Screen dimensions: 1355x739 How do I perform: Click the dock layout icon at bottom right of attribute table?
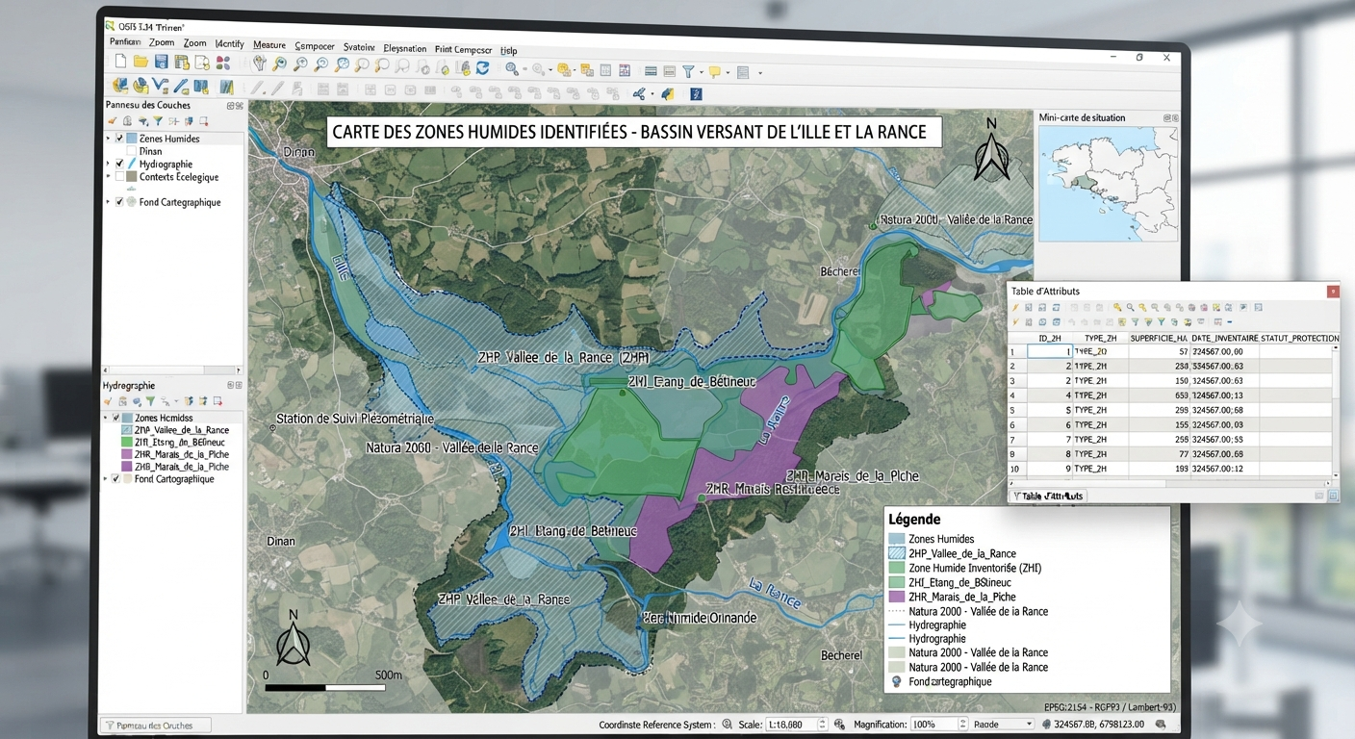click(x=1333, y=496)
